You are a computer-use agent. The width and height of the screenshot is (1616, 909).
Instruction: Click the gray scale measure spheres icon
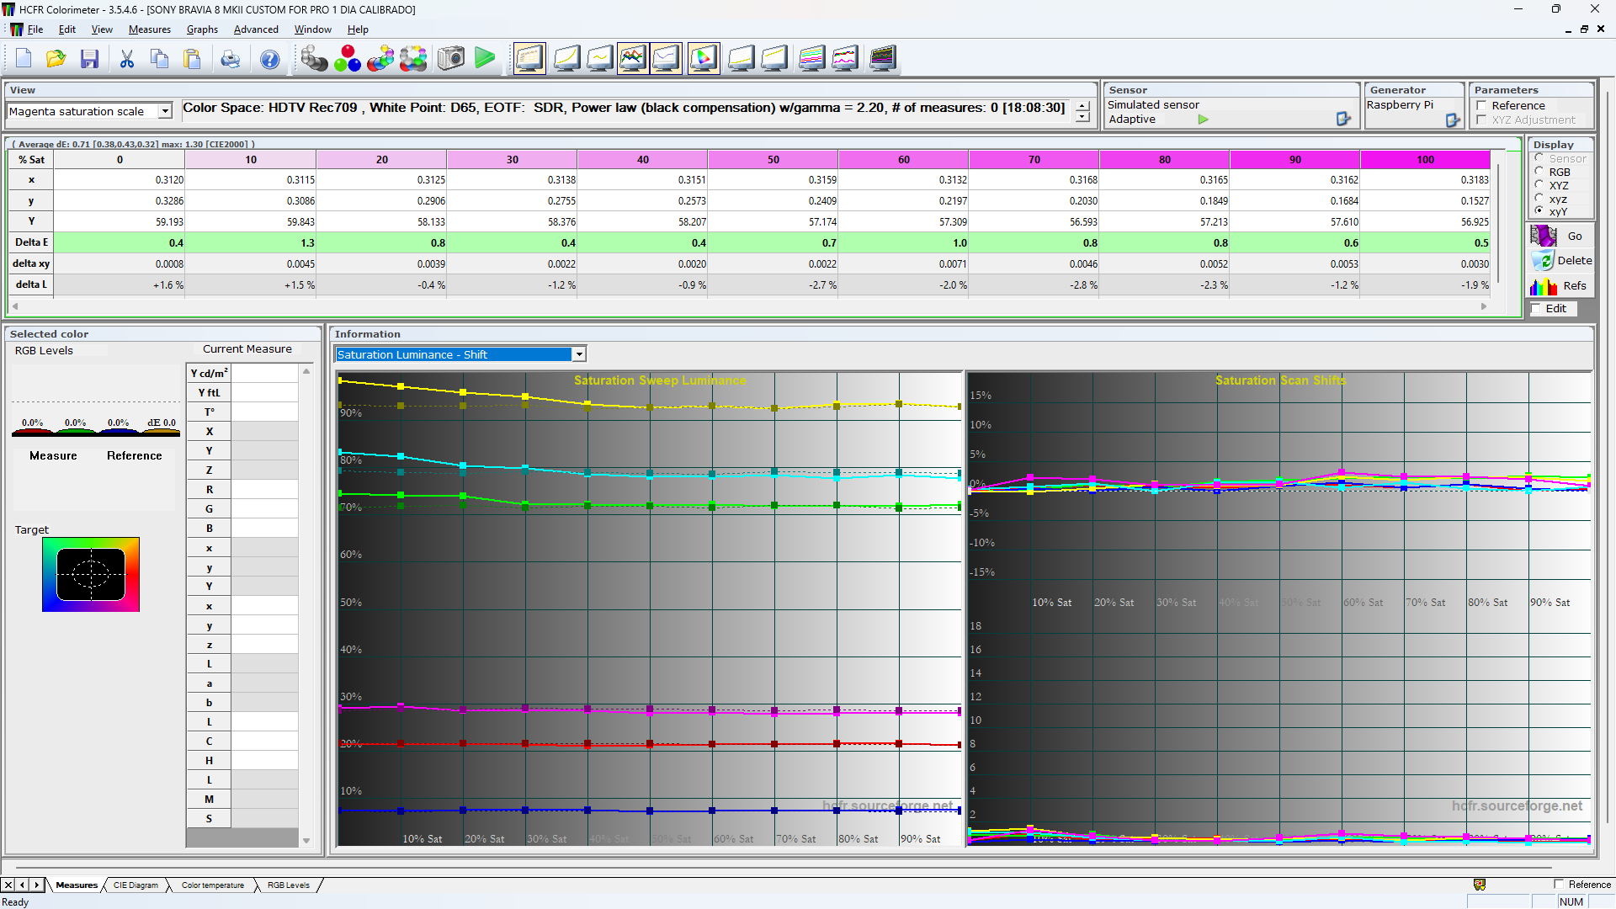click(x=314, y=59)
